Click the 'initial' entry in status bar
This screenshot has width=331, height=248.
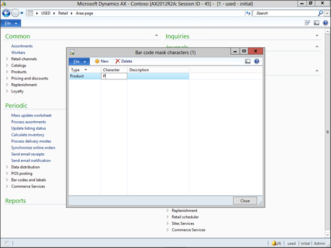[305, 243]
